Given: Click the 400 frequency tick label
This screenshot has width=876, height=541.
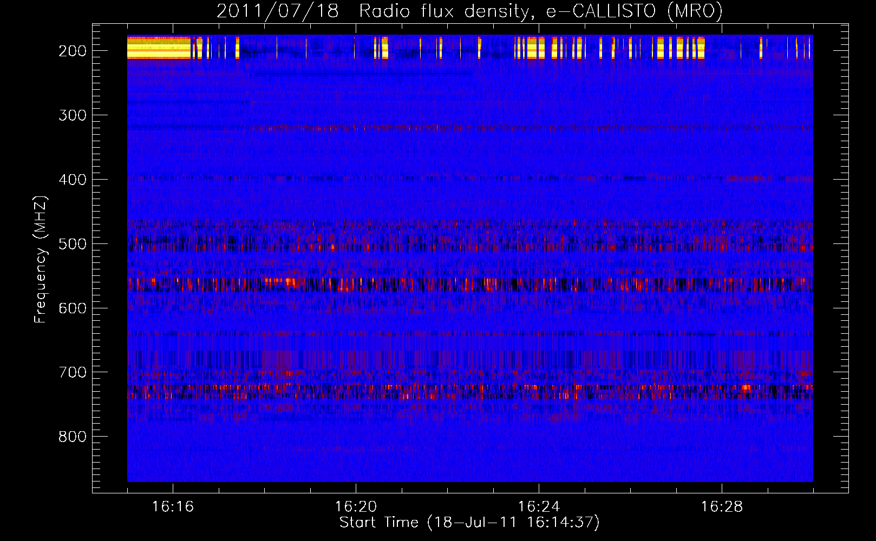Looking at the screenshot, I should click(73, 180).
